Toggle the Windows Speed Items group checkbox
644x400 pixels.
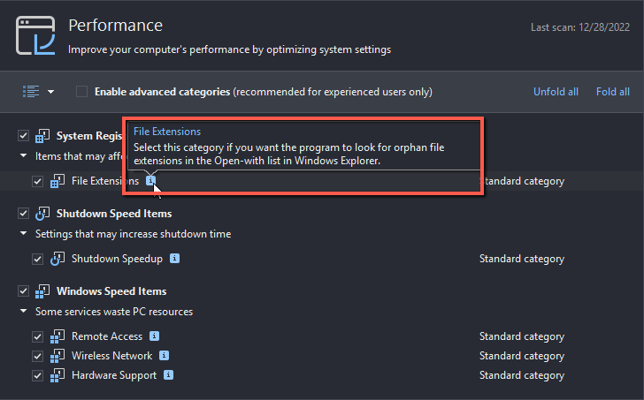(23, 291)
